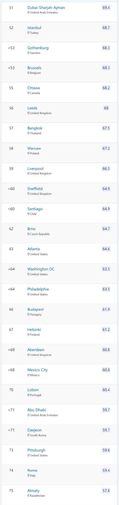This screenshot has height=505, width=119.
Task: Open the Washington DC entry
Action: point(41,269)
